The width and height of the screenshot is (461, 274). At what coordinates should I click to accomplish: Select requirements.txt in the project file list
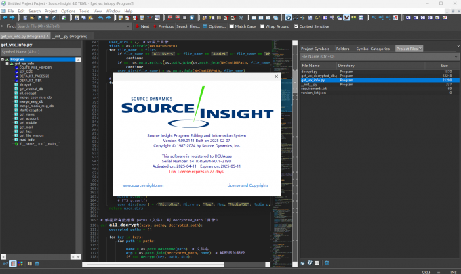tap(380, 89)
